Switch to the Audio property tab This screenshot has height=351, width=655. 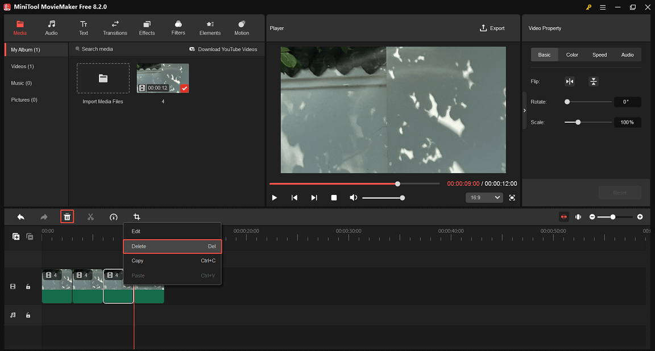tap(628, 55)
